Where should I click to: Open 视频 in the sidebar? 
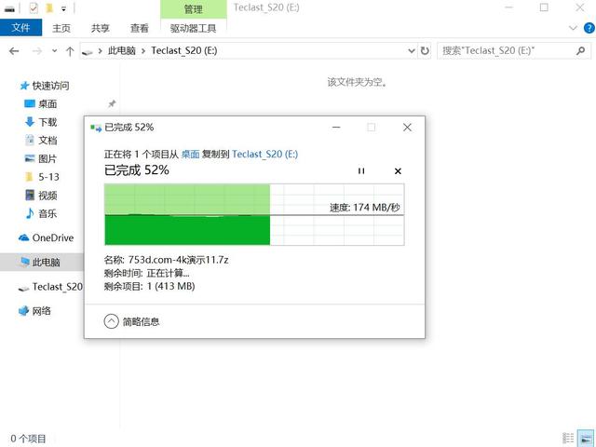(47, 196)
